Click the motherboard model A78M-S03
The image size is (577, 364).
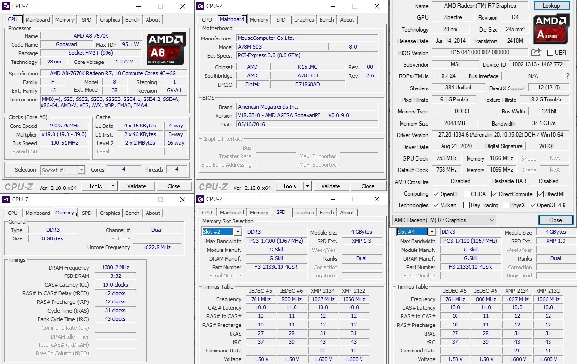pos(281,47)
